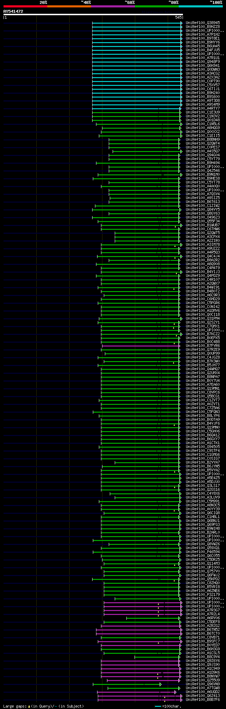Click purple alignment bar for UniRef100_B7FVR6
The width and height of the screenshot is (226, 709).
coord(141,346)
